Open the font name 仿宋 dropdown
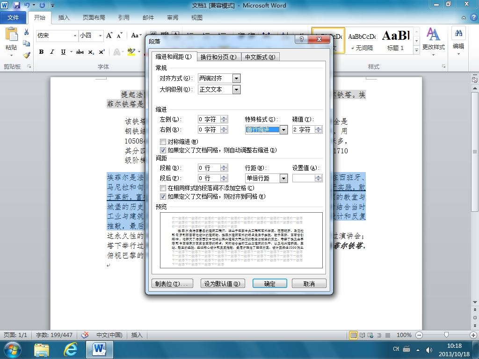This screenshot has width=479, height=359. point(75,36)
